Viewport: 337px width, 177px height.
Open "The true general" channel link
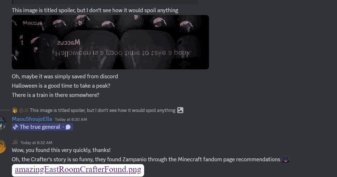pyautogui.click(x=42, y=127)
